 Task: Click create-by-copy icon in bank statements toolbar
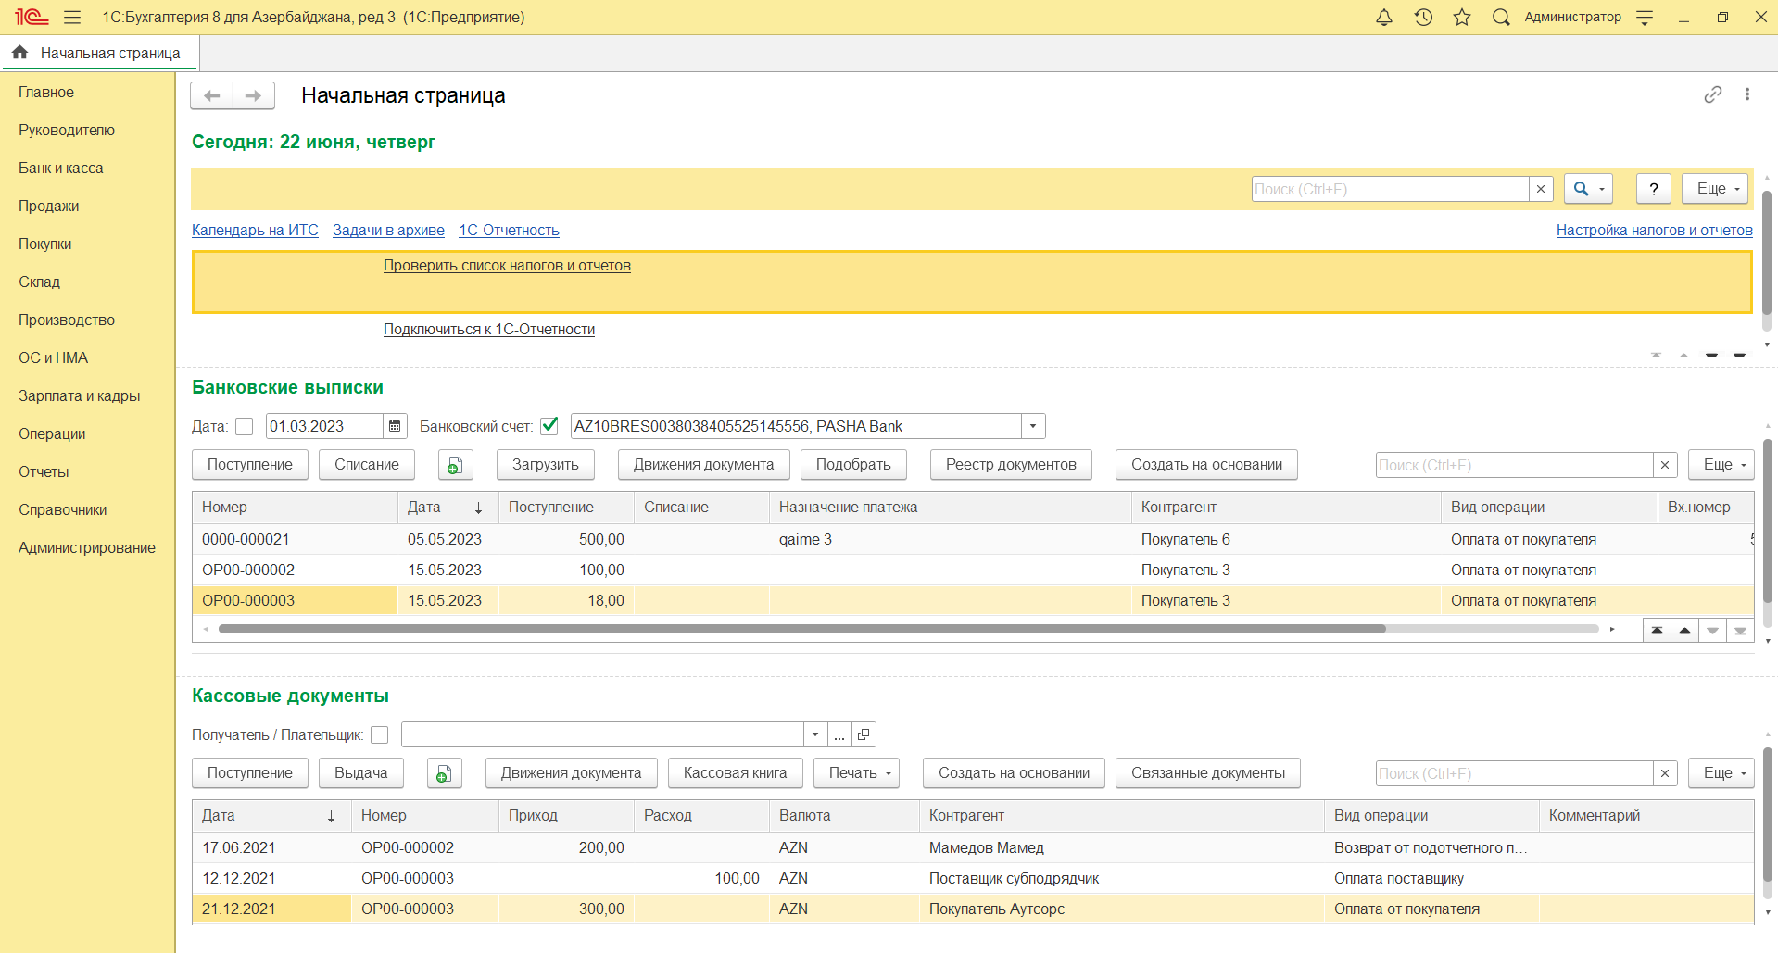455,465
